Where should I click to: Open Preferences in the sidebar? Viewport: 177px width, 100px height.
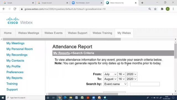15,72
